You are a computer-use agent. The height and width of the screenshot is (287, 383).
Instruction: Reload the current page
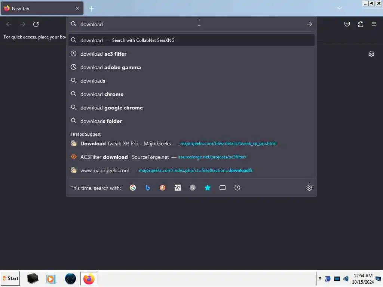tap(36, 24)
